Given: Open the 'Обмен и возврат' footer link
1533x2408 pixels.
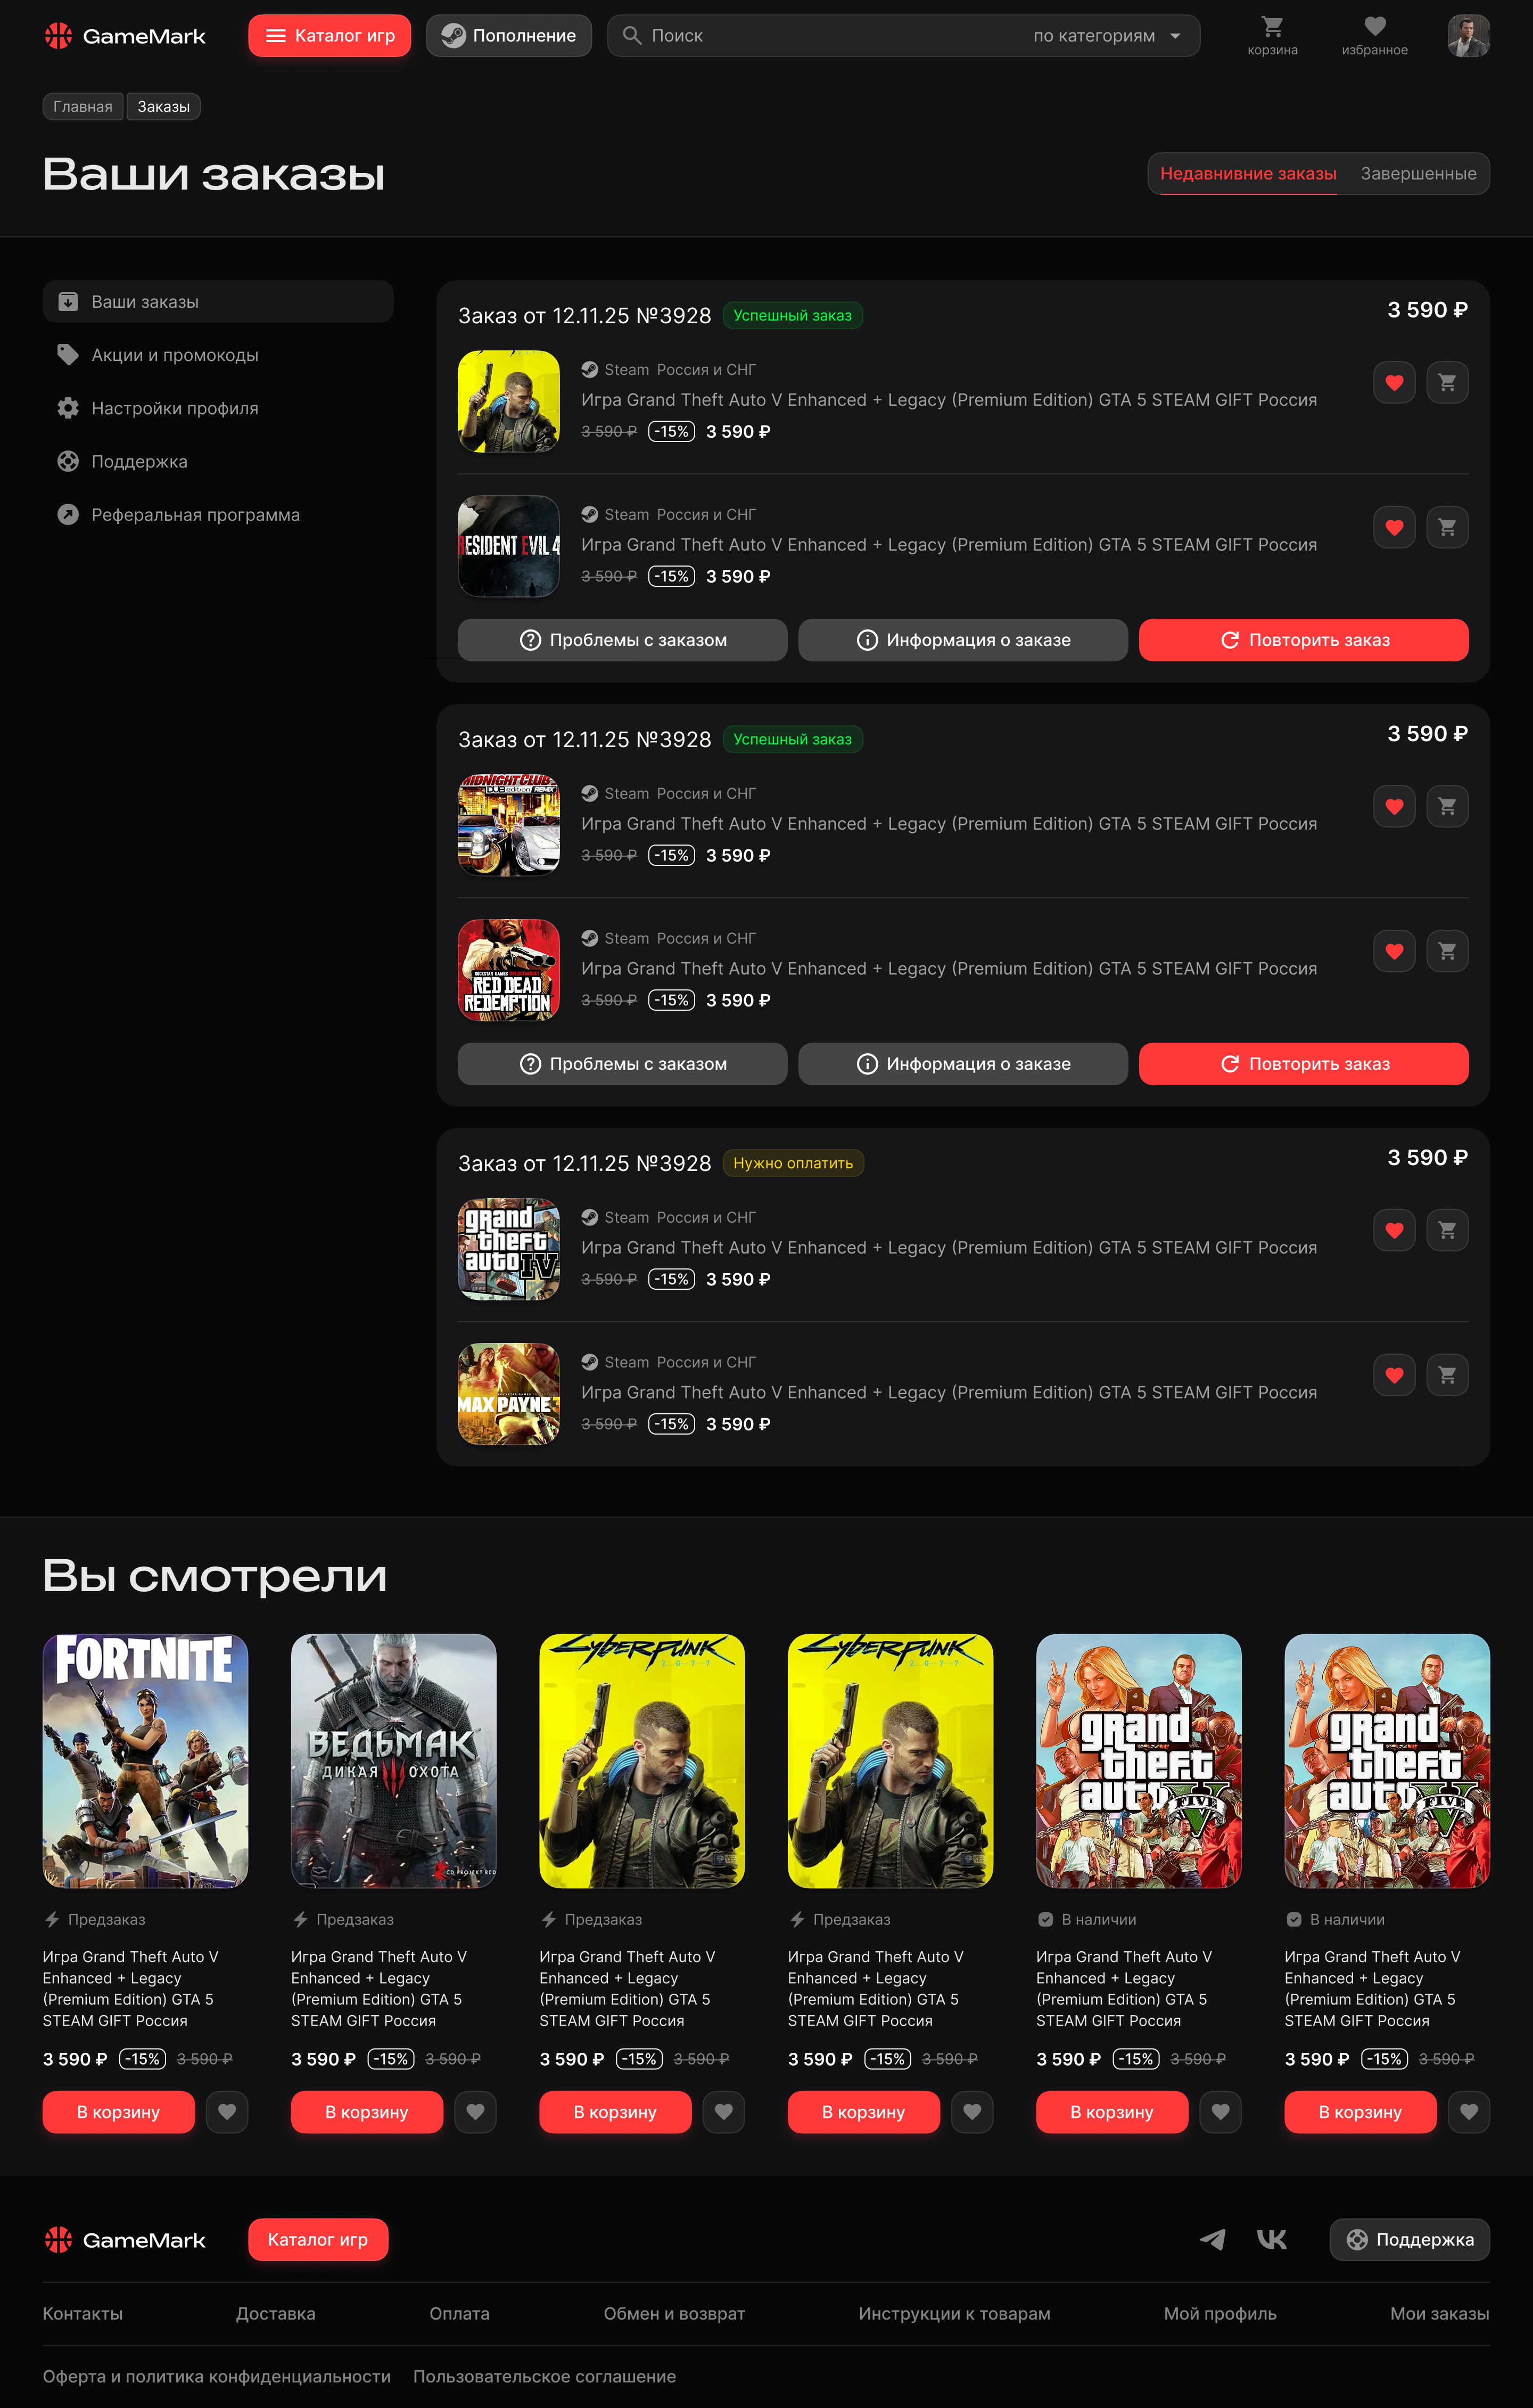Looking at the screenshot, I should pyautogui.click(x=674, y=2314).
